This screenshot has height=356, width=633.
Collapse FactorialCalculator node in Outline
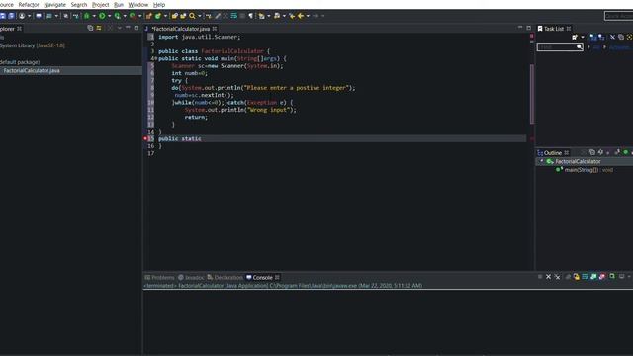click(x=541, y=161)
